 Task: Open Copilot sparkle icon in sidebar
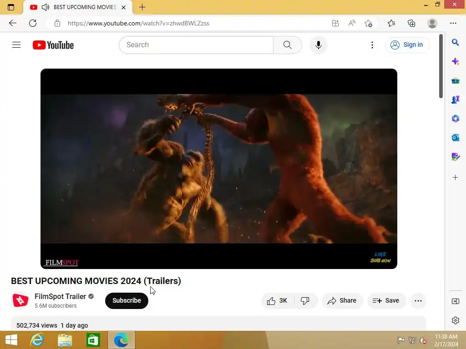click(455, 61)
